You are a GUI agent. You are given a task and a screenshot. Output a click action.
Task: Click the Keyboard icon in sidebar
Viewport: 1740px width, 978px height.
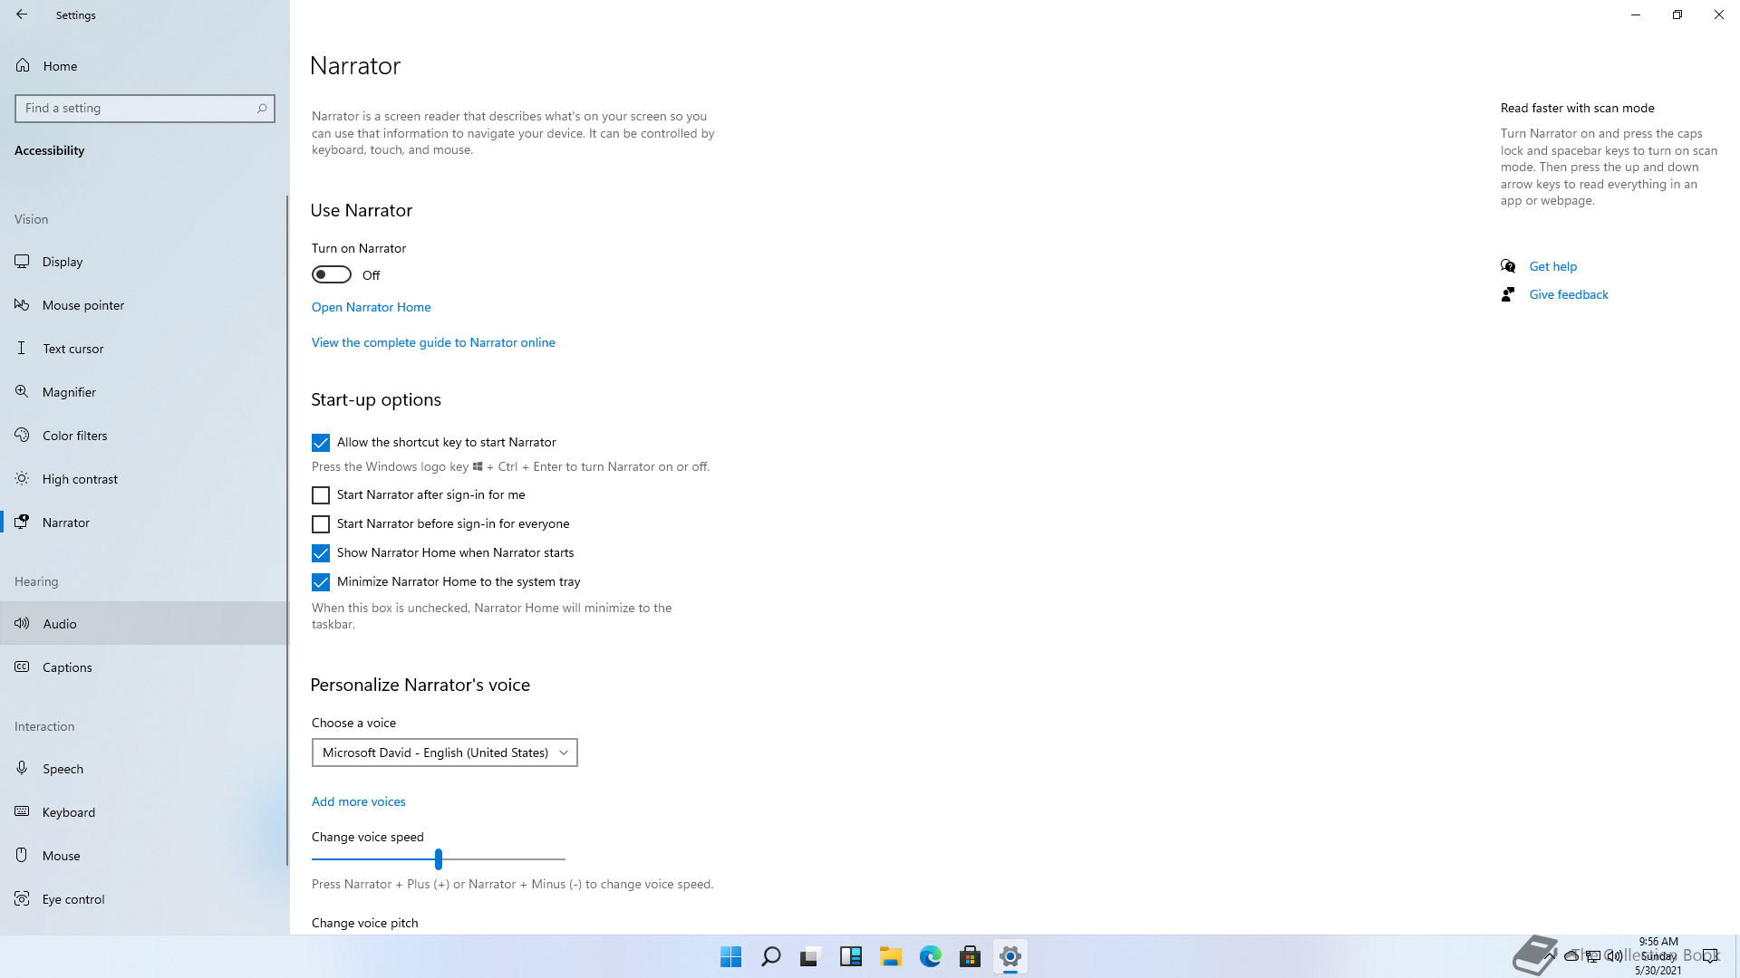[x=22, y=812]
